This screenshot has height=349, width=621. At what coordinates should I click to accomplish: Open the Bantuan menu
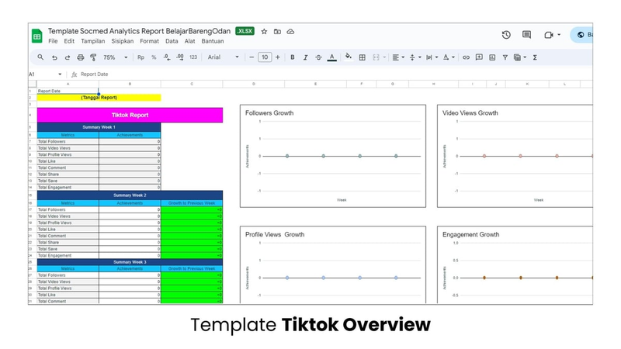pyautogui.click(x=212, y=41)
